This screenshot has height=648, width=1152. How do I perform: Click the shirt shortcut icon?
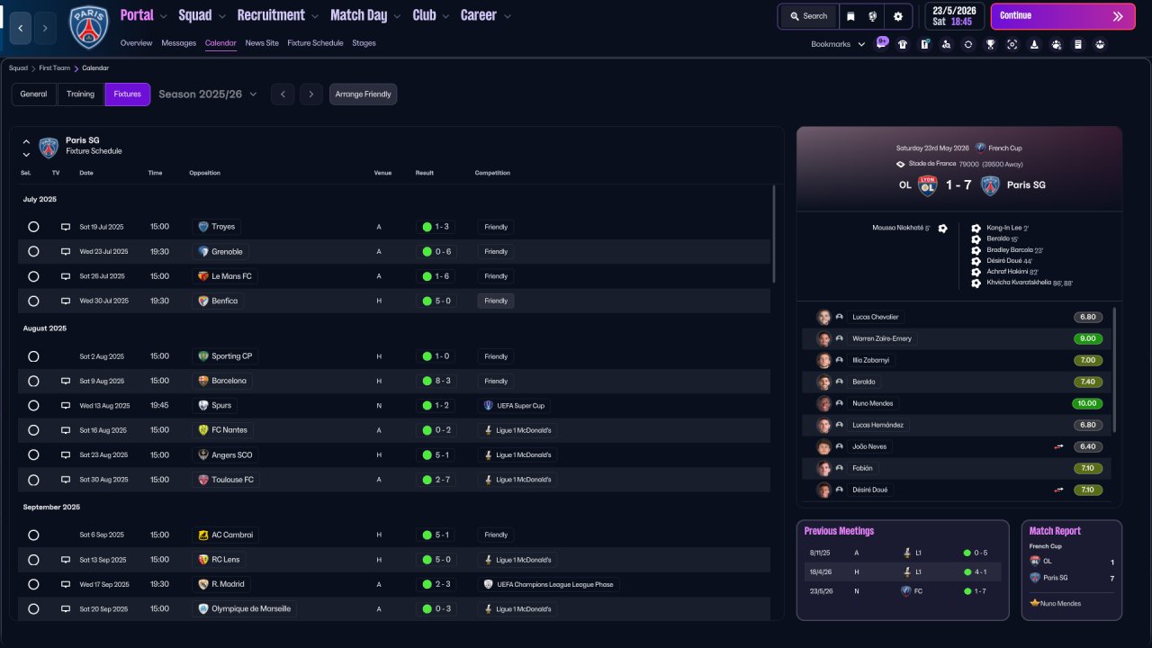[903, 44]
